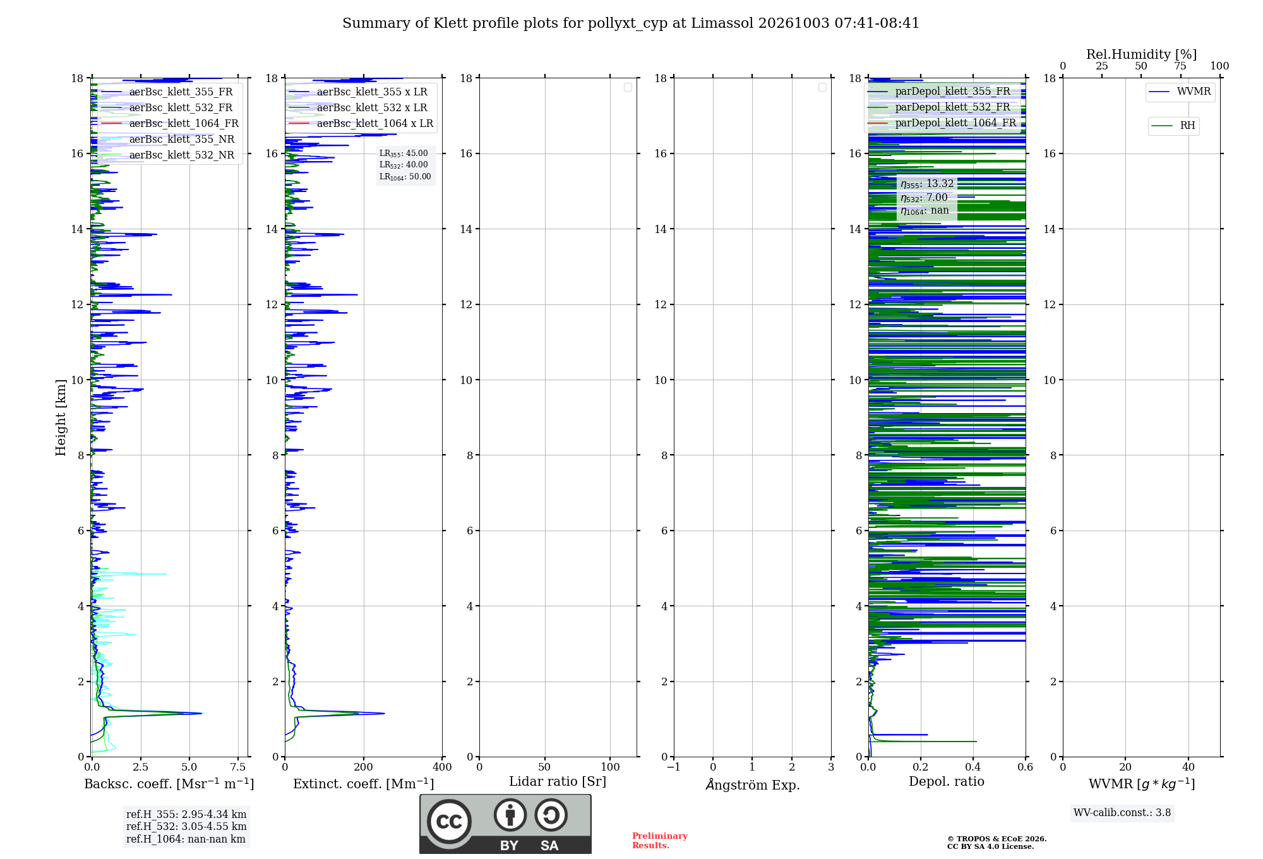Viewport: 1263px width, 859px height.
Task: Click the parDepol_klett_1064_FR legend entry
Action: (942, 123)
